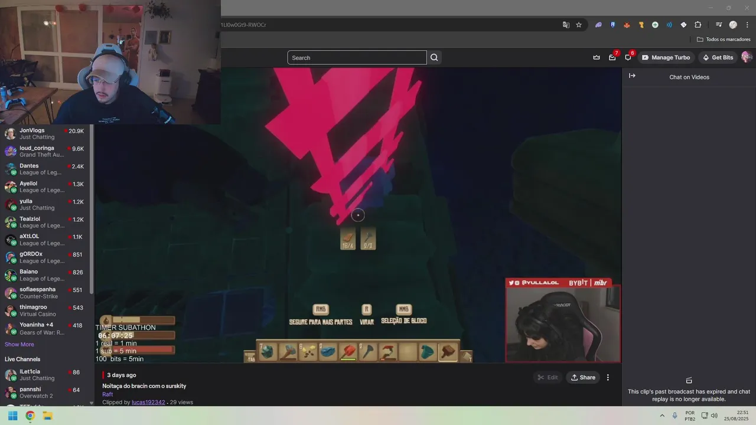This screenshot has width=756, height=425.
Task: Open the Chrome profile avatar
Action: click(733, 25)
